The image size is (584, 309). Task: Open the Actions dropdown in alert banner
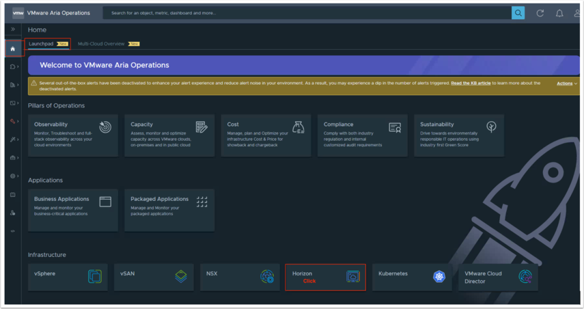pos(566,83)
